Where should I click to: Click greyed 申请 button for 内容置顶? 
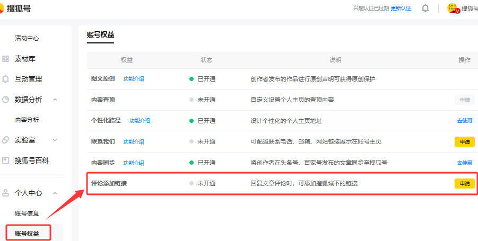click(465, 100)
